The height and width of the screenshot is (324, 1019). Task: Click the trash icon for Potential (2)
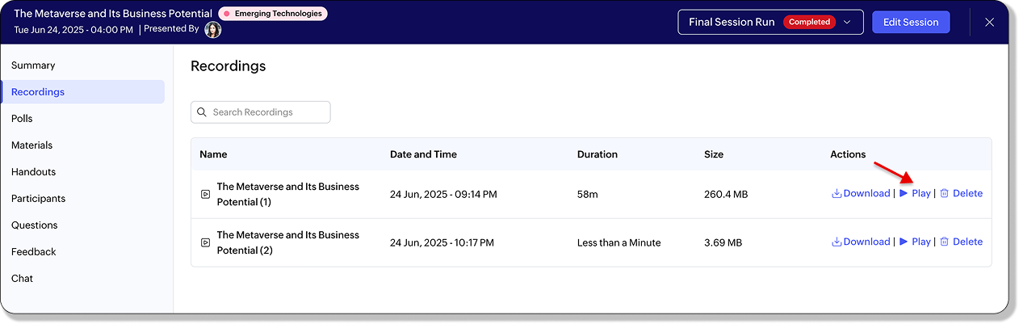(x=944, y=242)
